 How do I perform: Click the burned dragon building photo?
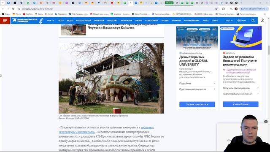(111, 78)
